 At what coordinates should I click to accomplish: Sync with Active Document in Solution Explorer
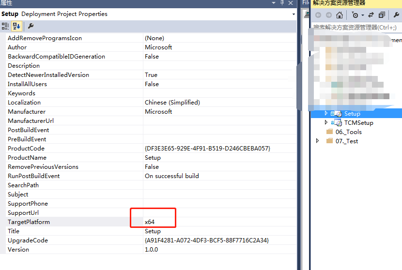pyautogui.click(x=371, y=15)
